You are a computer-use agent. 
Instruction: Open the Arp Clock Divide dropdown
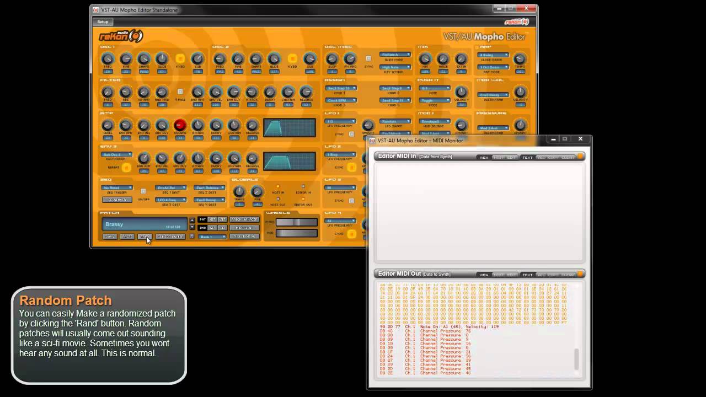(493, 55)
